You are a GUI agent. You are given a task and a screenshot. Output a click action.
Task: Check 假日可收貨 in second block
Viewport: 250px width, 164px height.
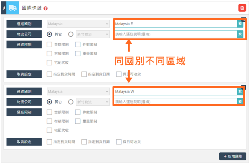(119, 142)
